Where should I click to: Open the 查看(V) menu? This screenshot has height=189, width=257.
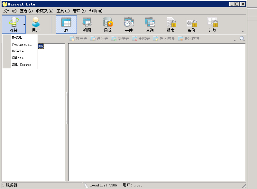coord(26,11)
